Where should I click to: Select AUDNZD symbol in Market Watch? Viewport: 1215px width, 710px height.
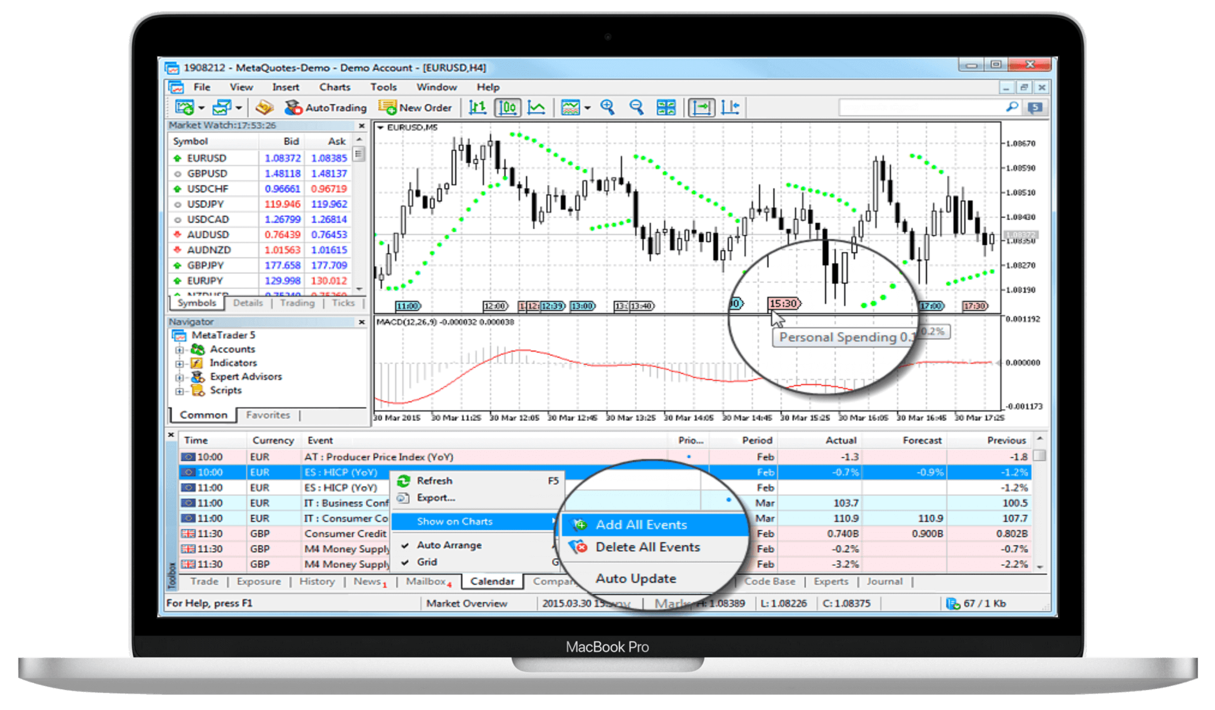pos(209,250)
